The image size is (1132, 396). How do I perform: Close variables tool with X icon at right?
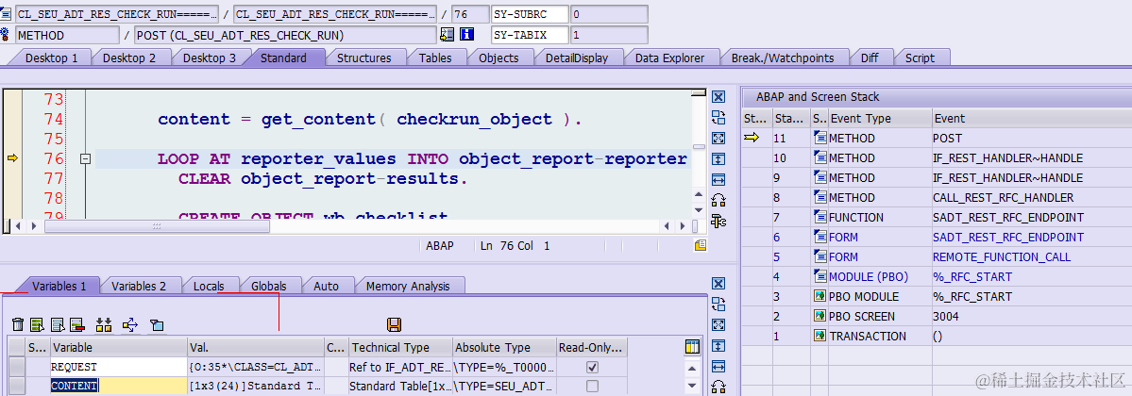coord(718,283)
